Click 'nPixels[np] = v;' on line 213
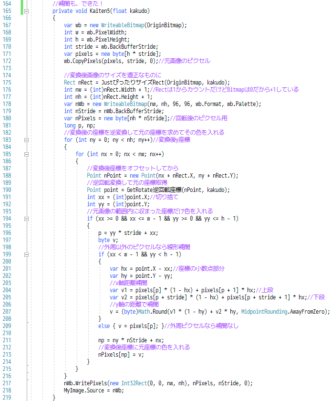The width and height of the screenshot is (332, 401). pyautogui.click(x=121, y=355)
